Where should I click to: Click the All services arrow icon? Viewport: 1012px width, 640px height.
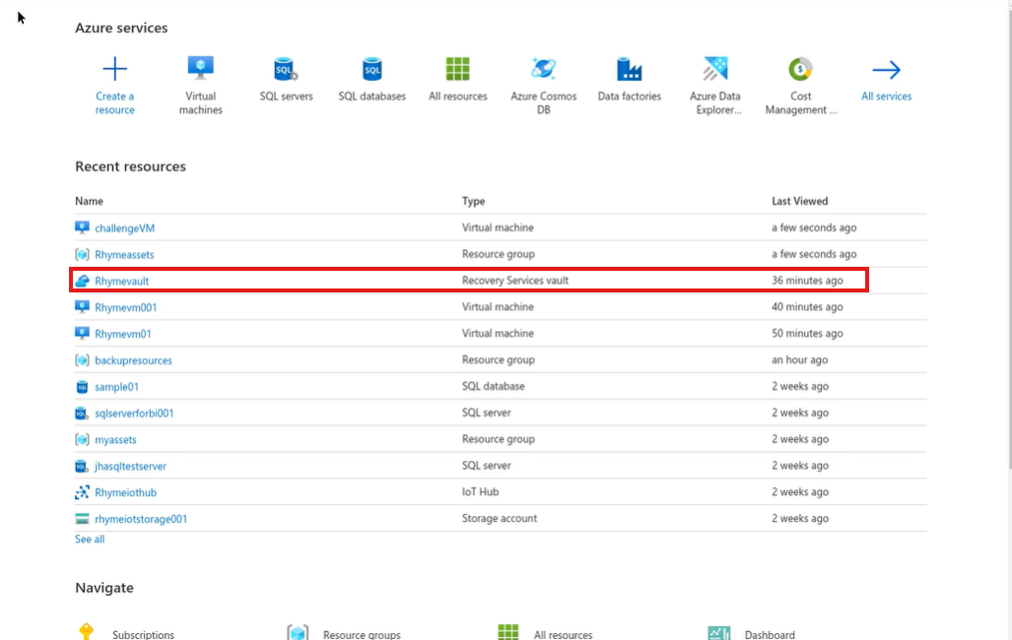coord(886,70)
